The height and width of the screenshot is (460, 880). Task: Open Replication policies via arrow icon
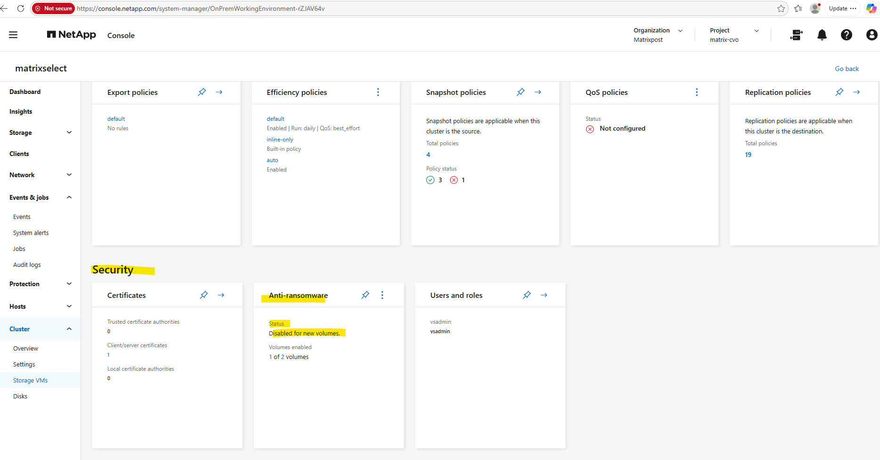pyautogui.click(x=856, y=92)
